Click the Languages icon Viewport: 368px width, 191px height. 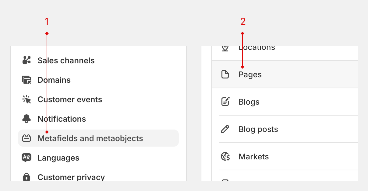(x=27, y=158)
